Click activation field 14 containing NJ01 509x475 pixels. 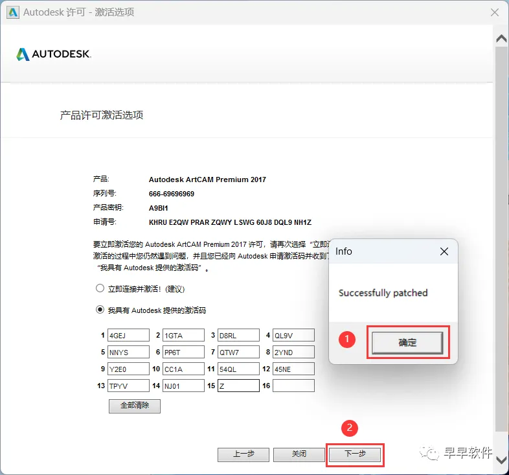tap(183, 386)
